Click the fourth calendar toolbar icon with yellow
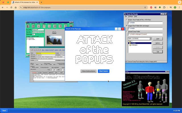This screenshot has height=113, width=182. click(x=44, y=26)
